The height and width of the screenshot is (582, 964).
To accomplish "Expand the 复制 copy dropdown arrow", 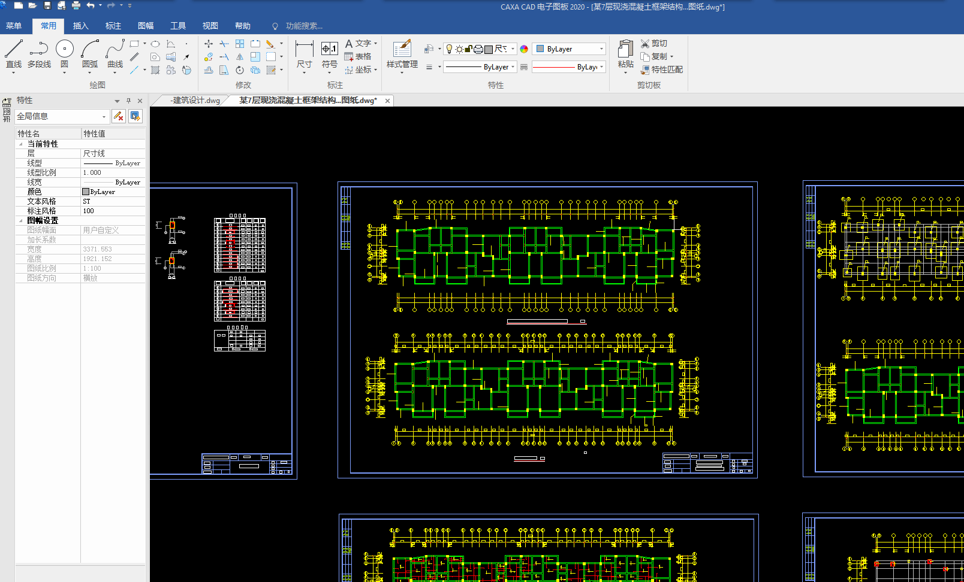I will click(671, 57).
